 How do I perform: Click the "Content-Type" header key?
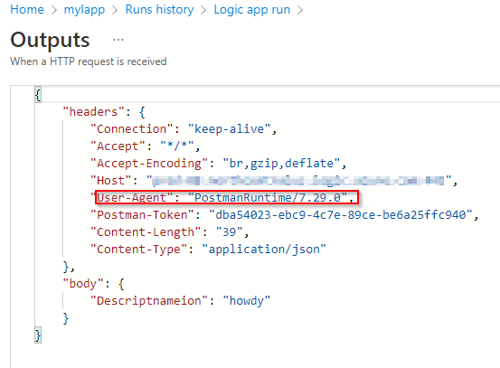point(138,250)
